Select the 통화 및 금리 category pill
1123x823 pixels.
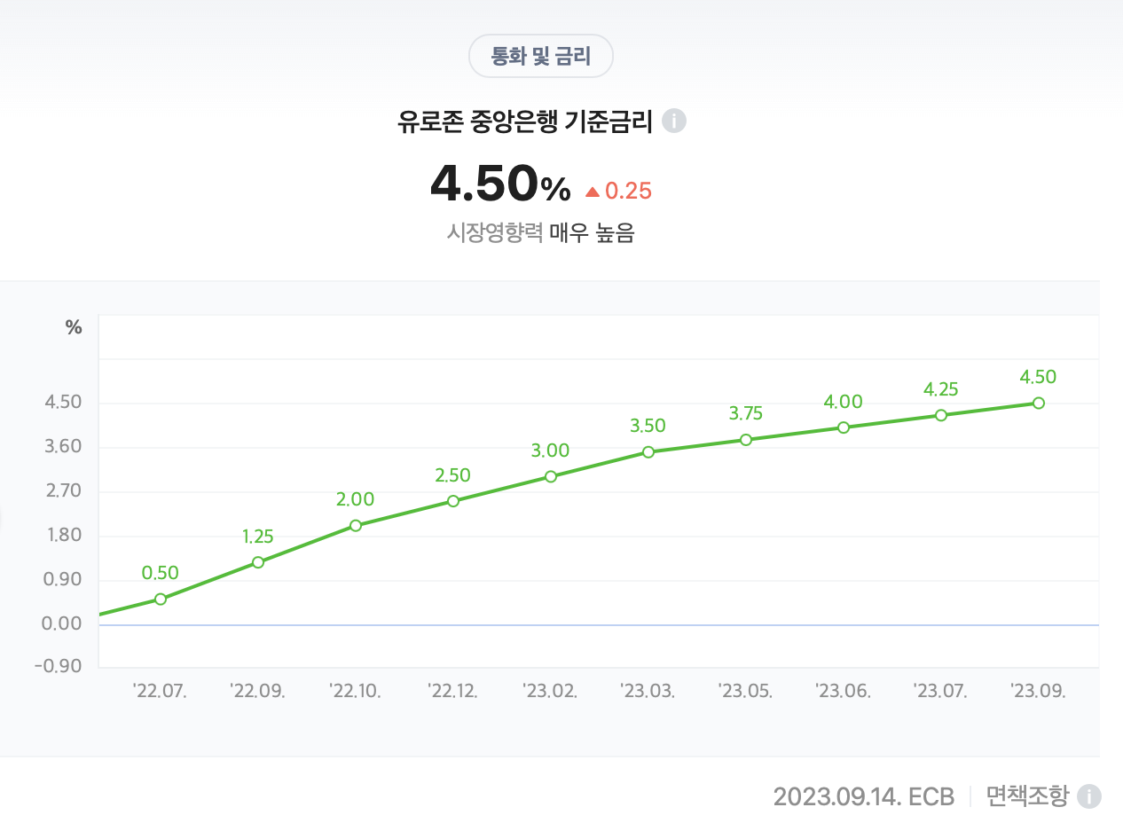(x=540, y=55)
